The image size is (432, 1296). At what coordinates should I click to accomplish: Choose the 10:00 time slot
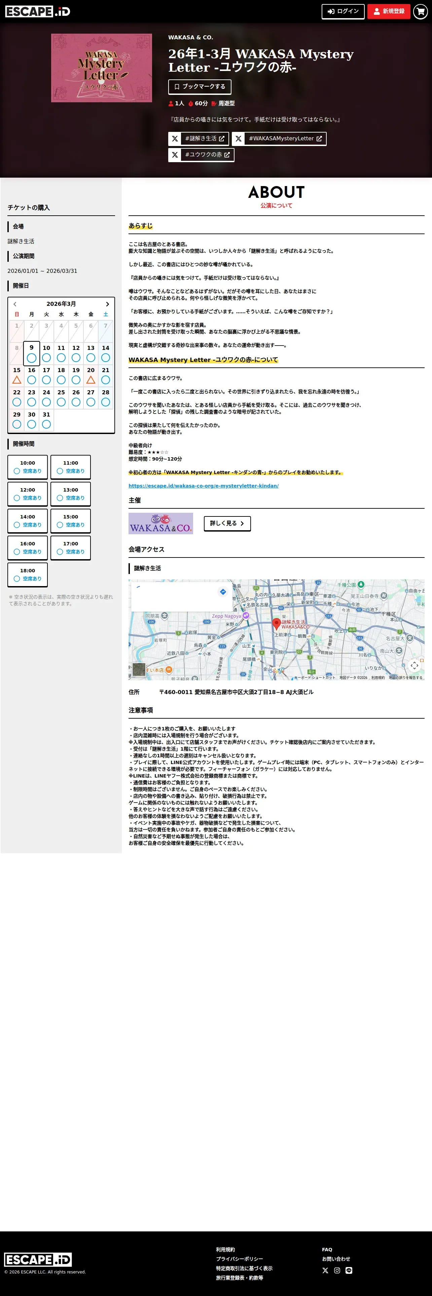(28, 467)
